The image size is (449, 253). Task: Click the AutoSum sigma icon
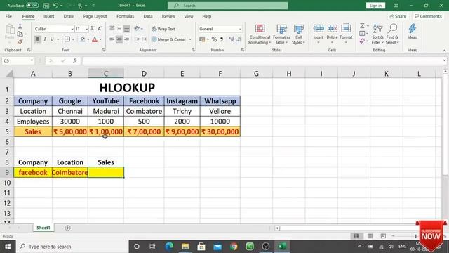(362, 26)
